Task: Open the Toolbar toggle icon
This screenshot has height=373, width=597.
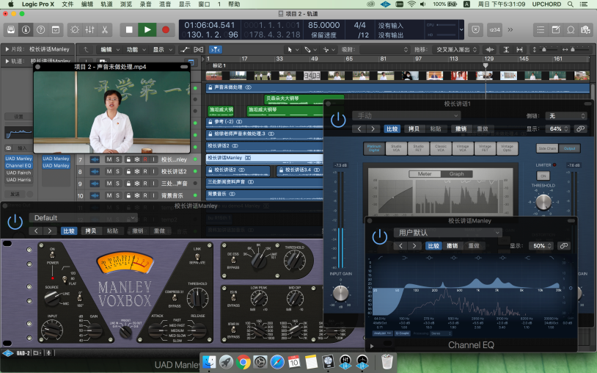Action: [x=56, y=29]
